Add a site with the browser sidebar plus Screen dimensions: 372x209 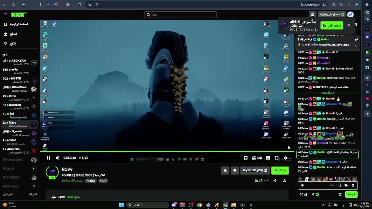[x=367, y=114]
